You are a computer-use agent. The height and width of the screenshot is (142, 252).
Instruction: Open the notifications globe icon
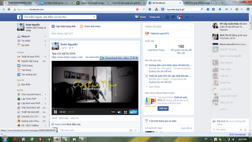179,17
